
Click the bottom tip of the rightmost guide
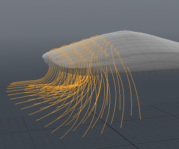click(141, 119)
